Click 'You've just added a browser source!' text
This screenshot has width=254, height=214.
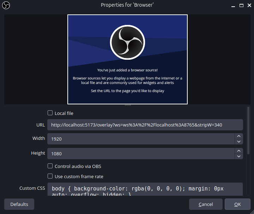point(127,70)
